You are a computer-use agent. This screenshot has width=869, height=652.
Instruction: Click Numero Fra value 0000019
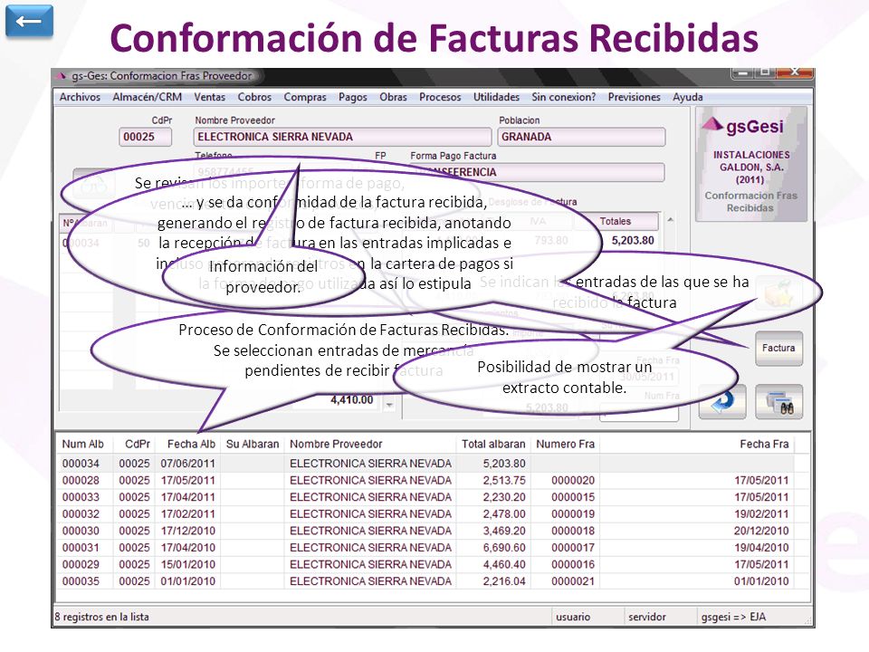[573, 514]
